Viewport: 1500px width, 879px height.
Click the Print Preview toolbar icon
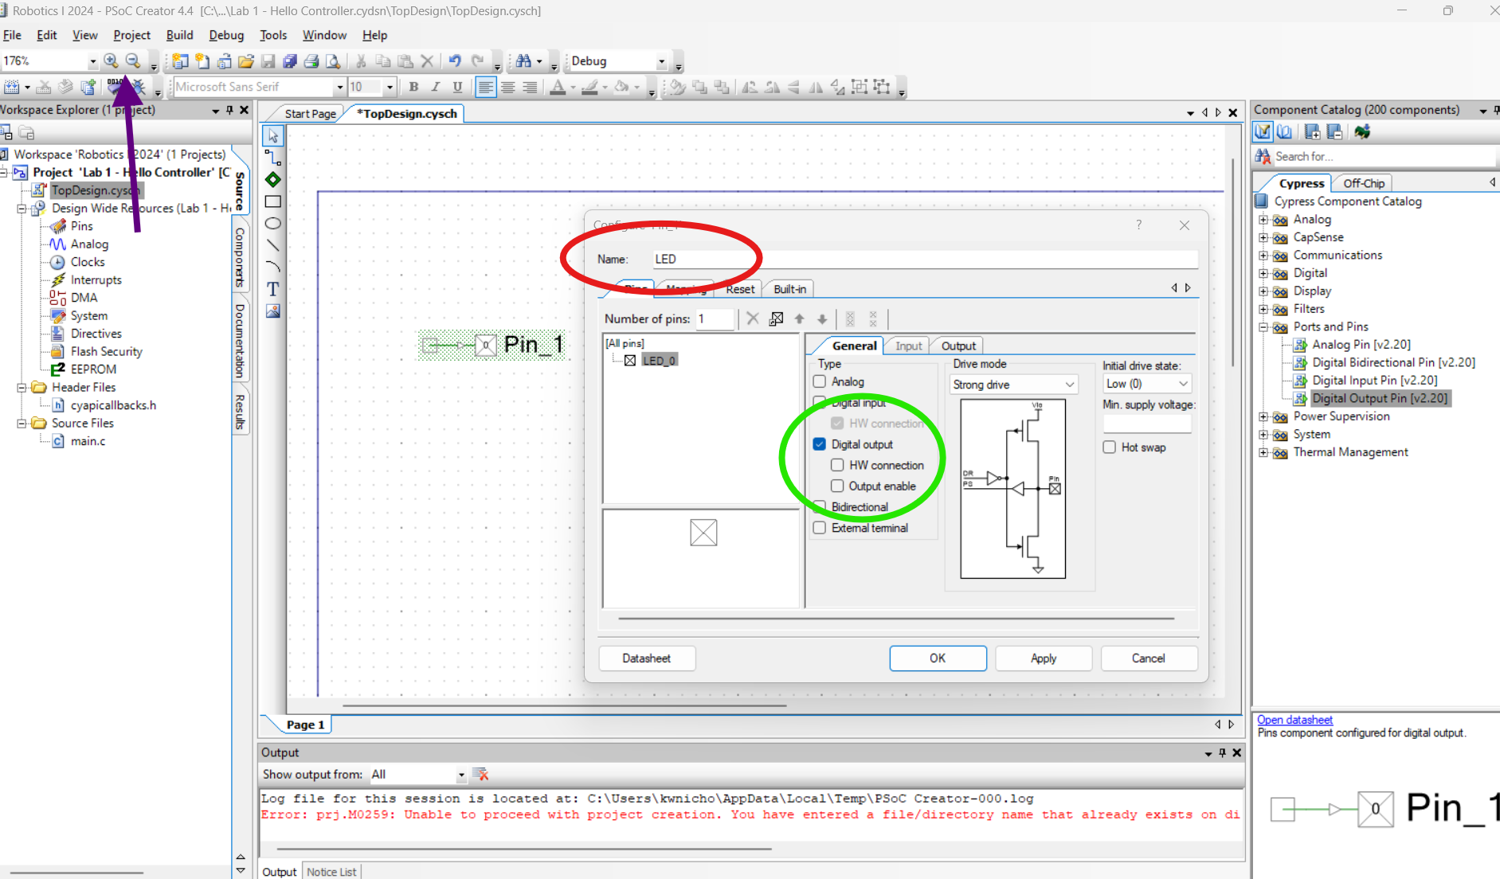tap(333, 61)
